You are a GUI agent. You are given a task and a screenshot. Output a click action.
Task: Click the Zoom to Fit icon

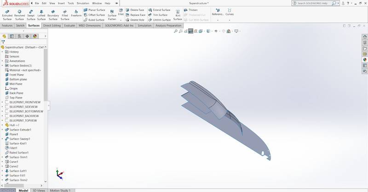coord(176,31)
